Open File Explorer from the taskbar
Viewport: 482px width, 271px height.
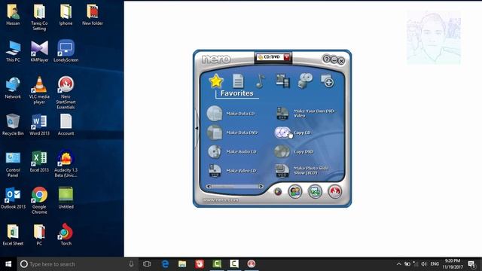coord(182,264)
